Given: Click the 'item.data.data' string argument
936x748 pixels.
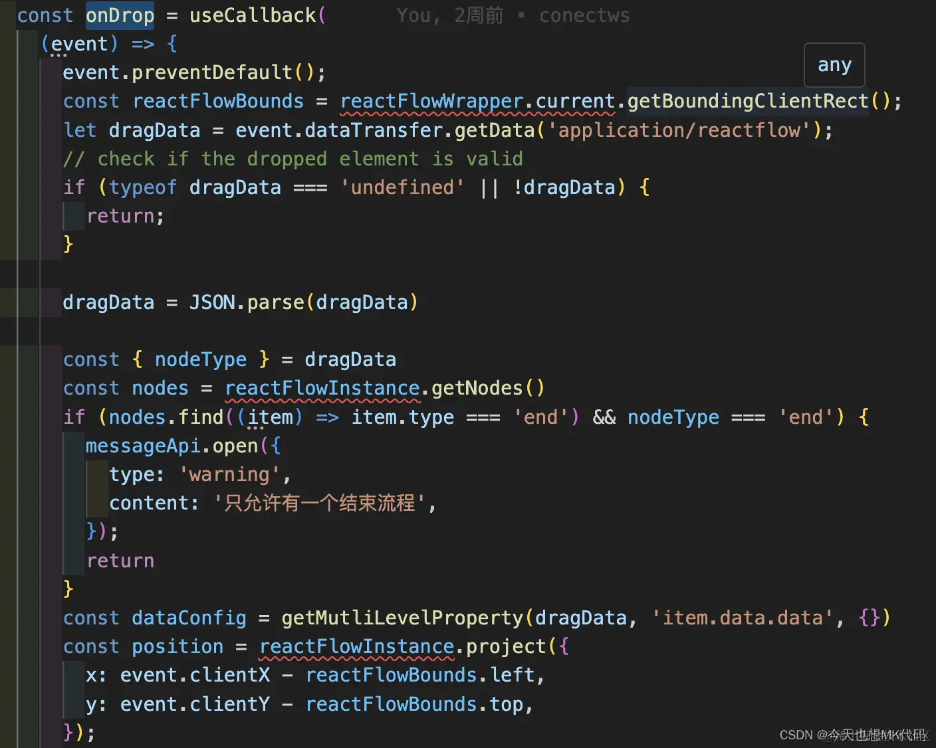Looking at the screenshot, I should tap(742, 618).
